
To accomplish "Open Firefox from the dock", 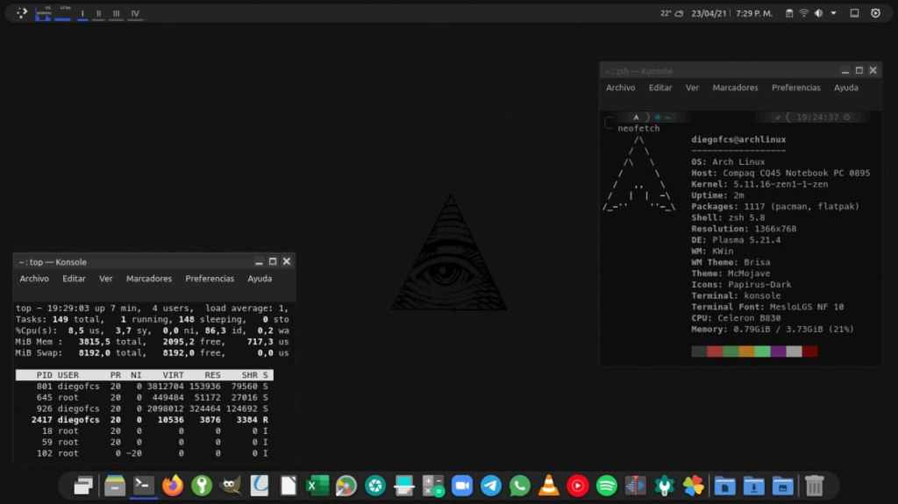I will click(x=173, y=486).
